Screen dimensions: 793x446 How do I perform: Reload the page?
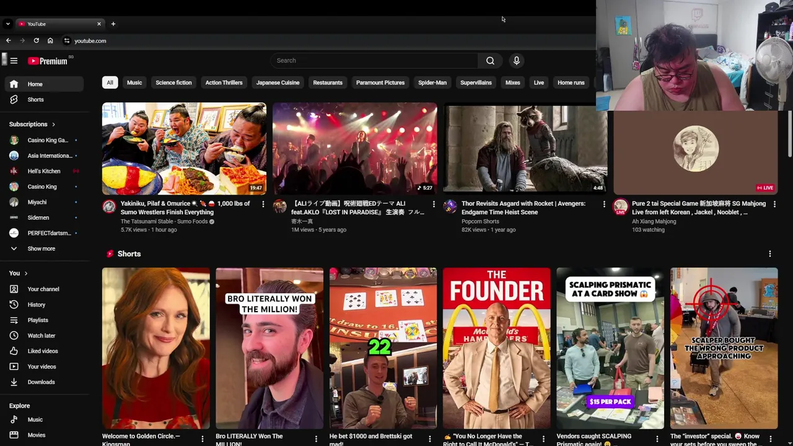36,41
